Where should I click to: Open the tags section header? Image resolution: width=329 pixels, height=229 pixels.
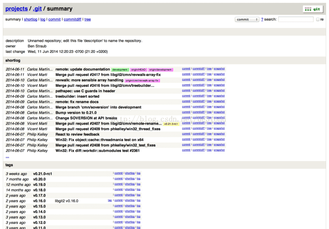(x=9, y=165)
